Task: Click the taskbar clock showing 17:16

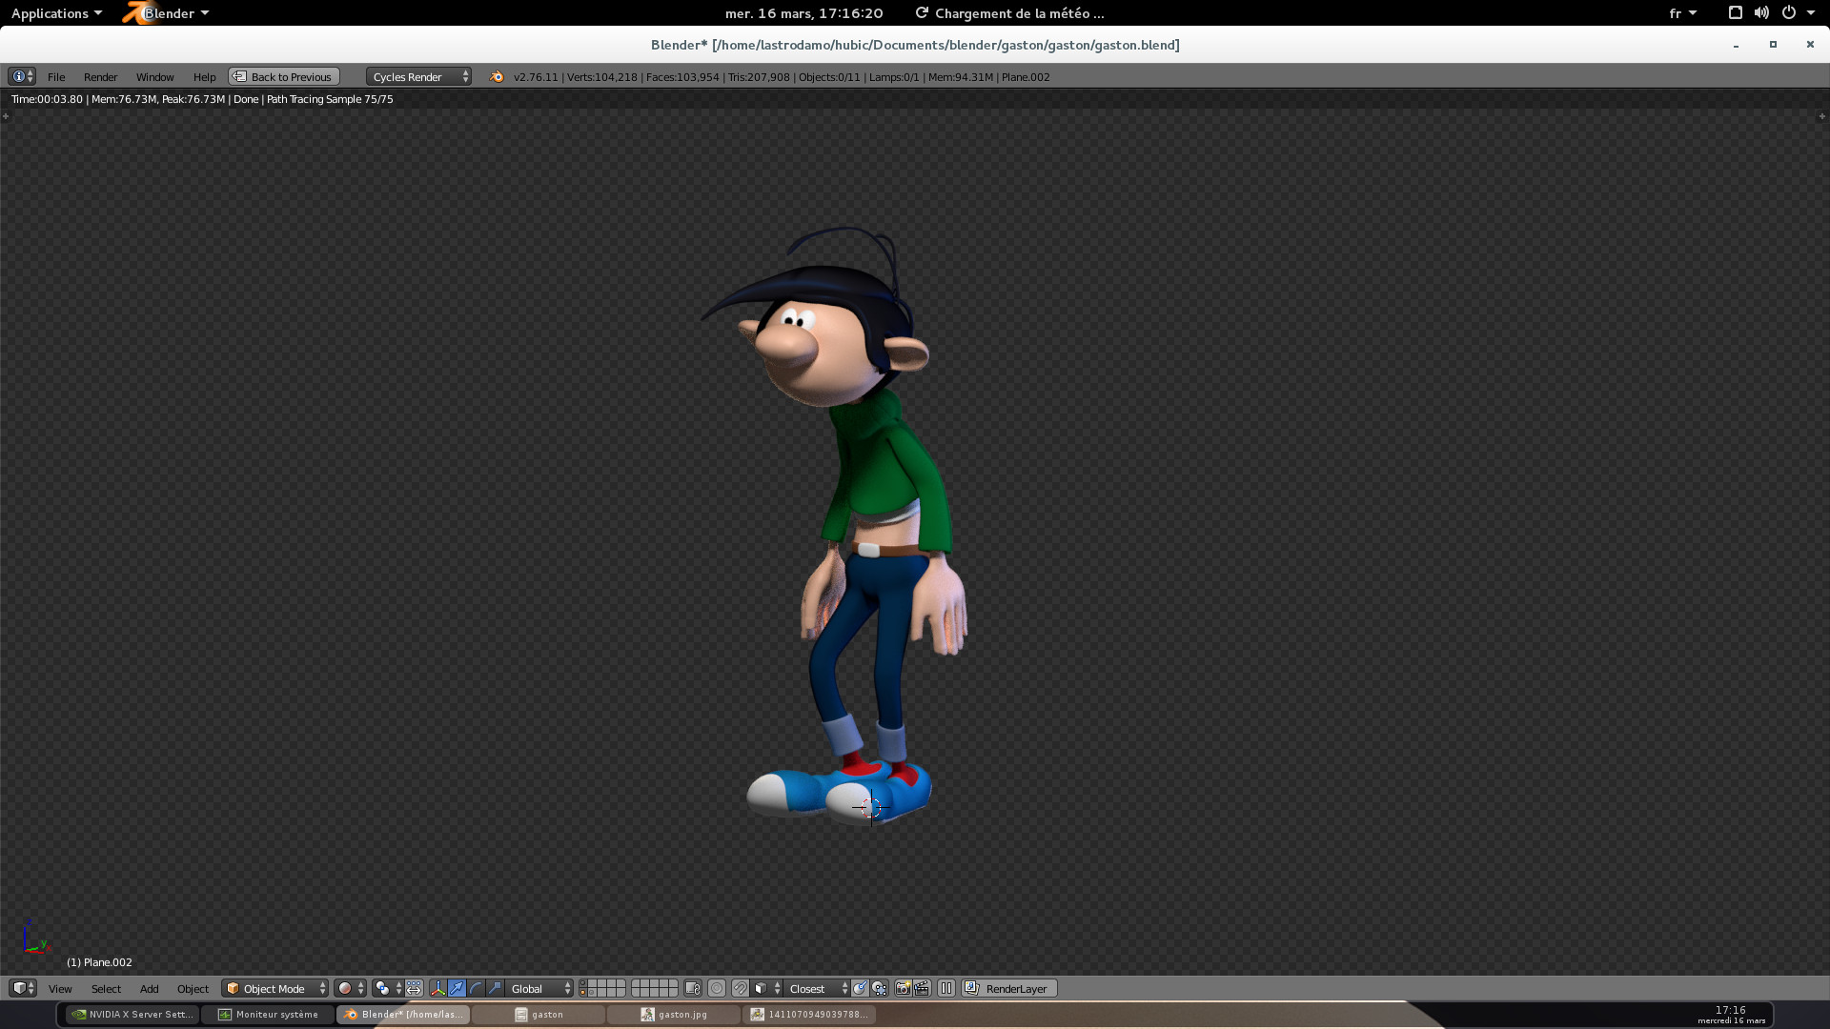Action: [x=1731, y=1014]
